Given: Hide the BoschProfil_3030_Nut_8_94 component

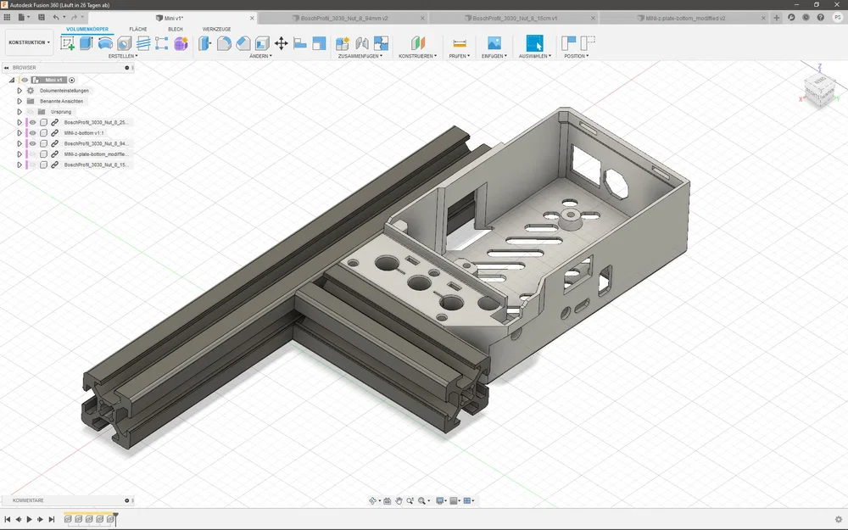Looking at the screenshot, I should (x=32, y=143).
